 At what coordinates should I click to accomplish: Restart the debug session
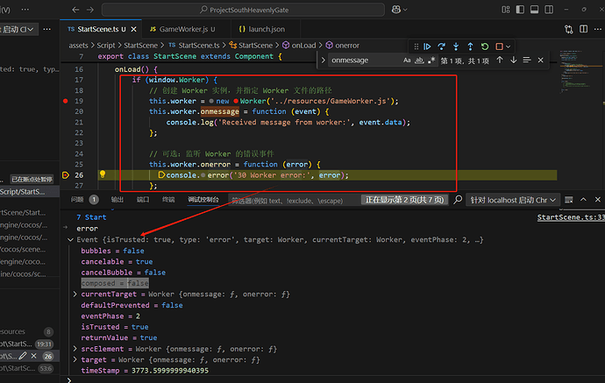pos(484,46)
